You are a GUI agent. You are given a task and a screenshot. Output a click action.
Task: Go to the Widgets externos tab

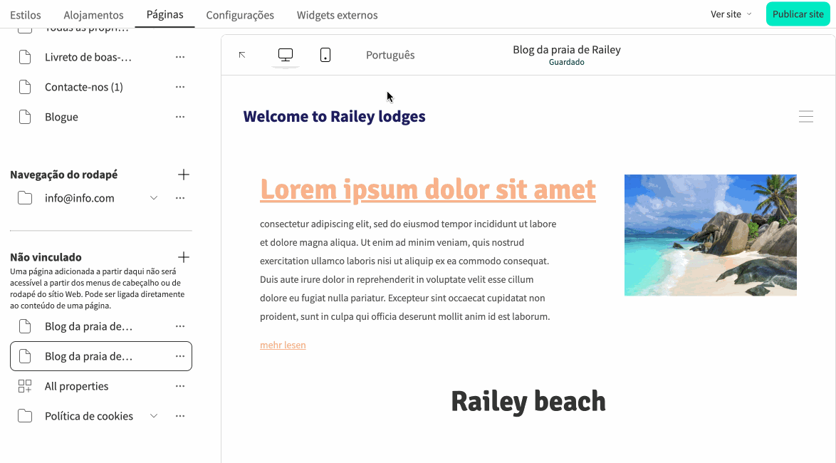(x=337, y=15)
